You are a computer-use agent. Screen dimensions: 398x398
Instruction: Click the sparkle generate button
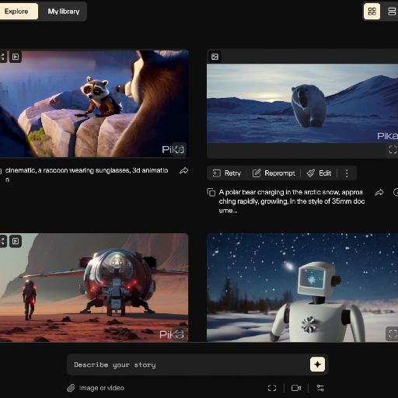(317, 365)
